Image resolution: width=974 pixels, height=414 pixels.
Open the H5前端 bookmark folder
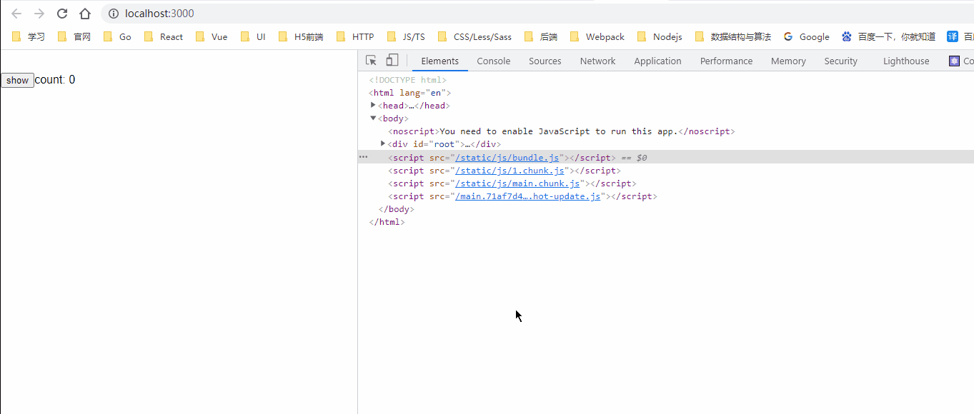click(300, 36)
